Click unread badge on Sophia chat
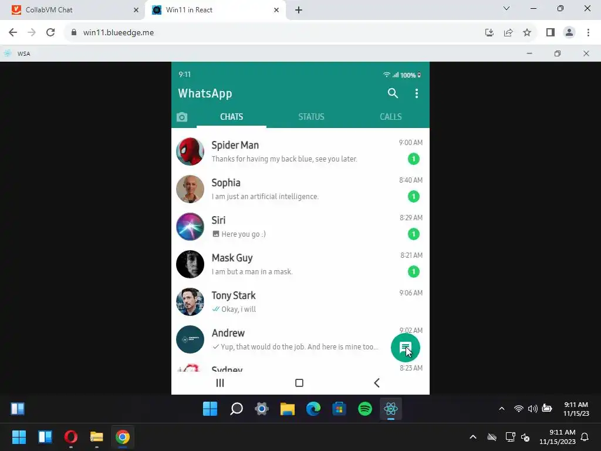Image resolution: width=601 pixels, height=451 pixels. (414, 196)
